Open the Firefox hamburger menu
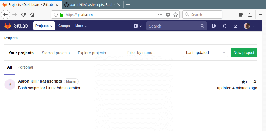 [x=261, y=15]
